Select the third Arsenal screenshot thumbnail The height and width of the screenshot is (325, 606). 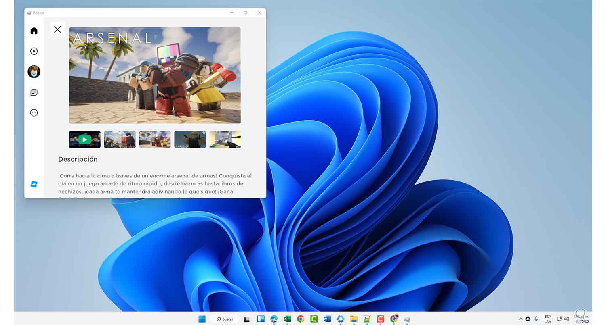(x=155, y=140)
